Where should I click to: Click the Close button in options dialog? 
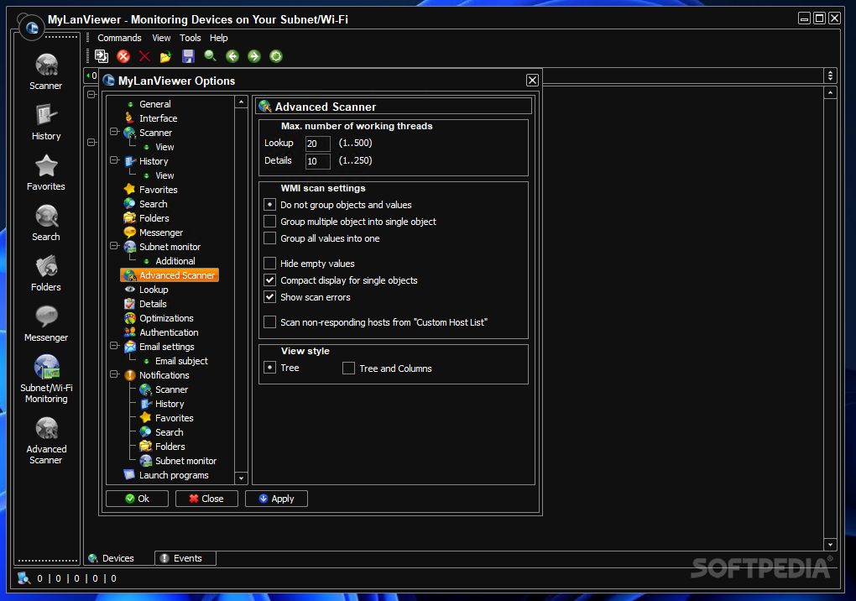(x=206, y=499)
